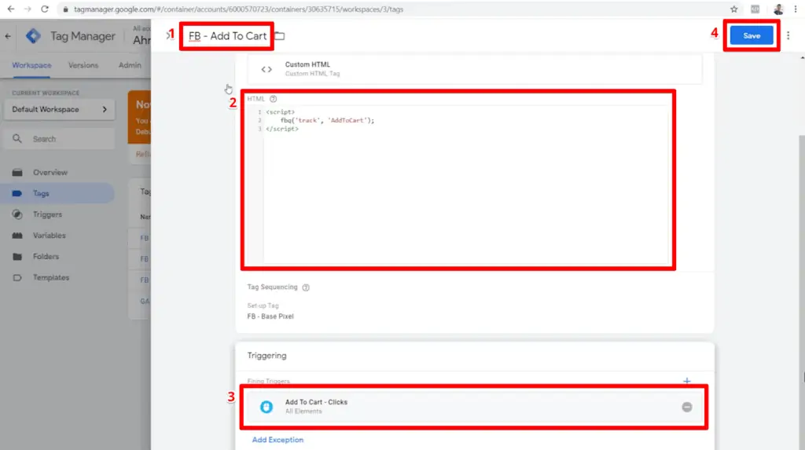Click the Tag Sequencing label
This screenshot has width=805, height=450.
coord(272,287)
